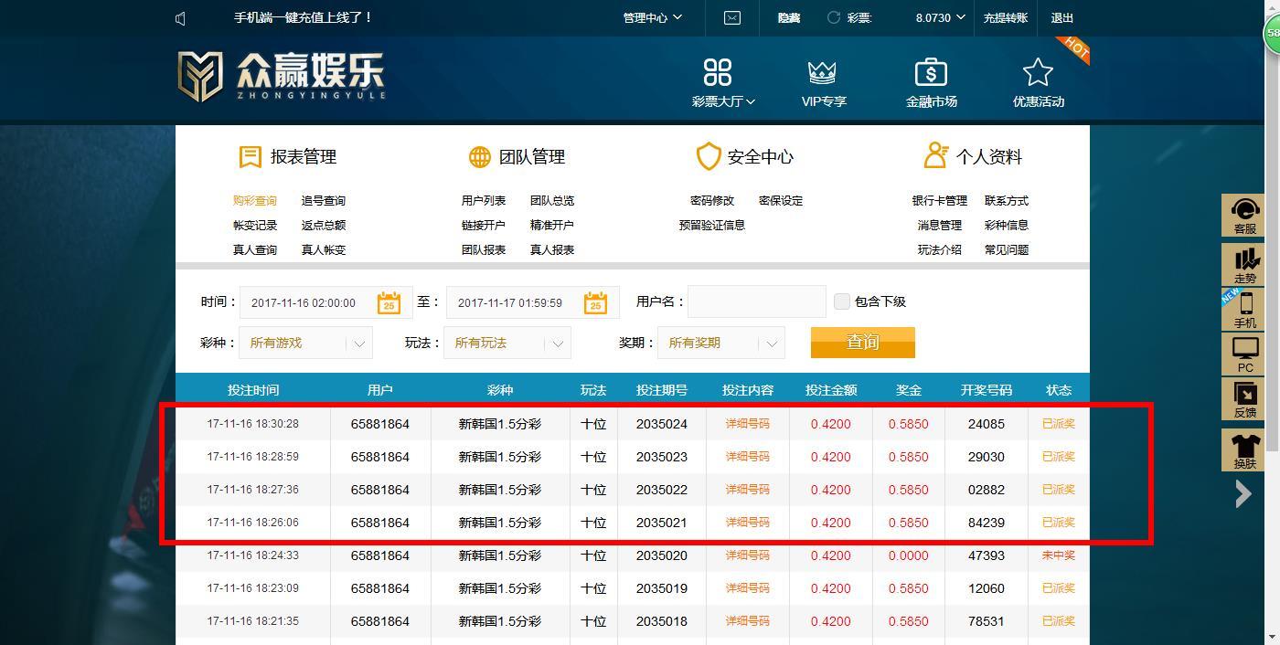Open 金融市场 dollar icon
The width and height of the screenshot is (1280, 645).
(x=931, y=72)
